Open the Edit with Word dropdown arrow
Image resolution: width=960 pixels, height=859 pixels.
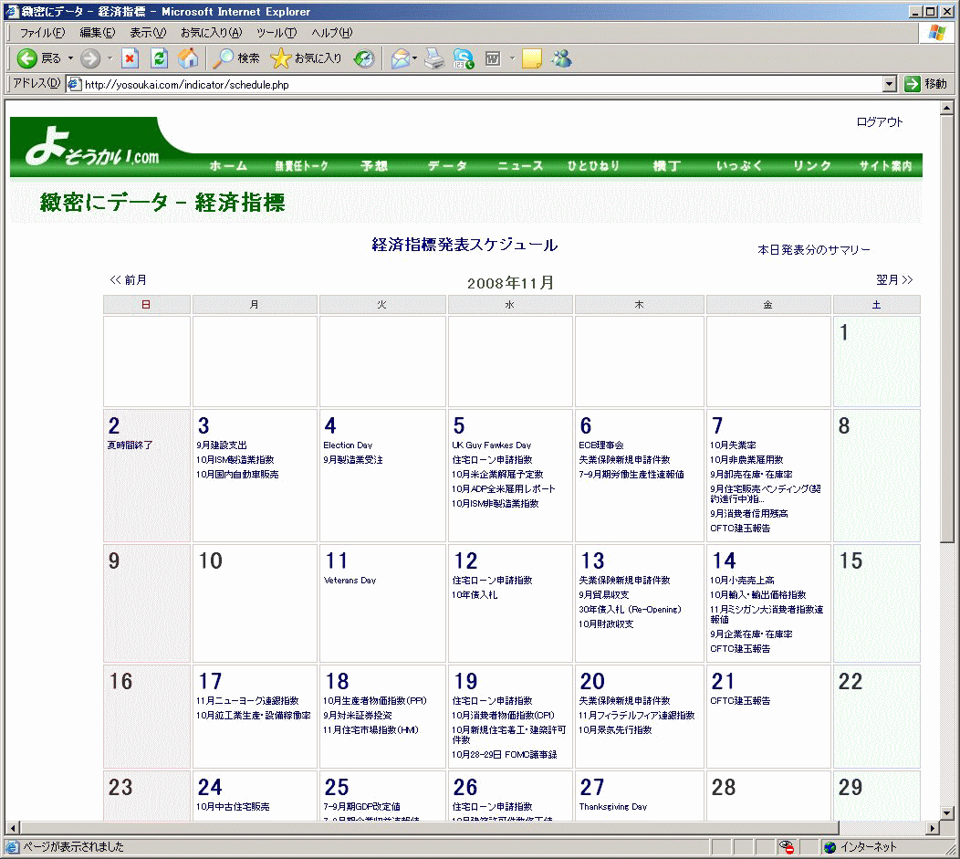[512, 58]
